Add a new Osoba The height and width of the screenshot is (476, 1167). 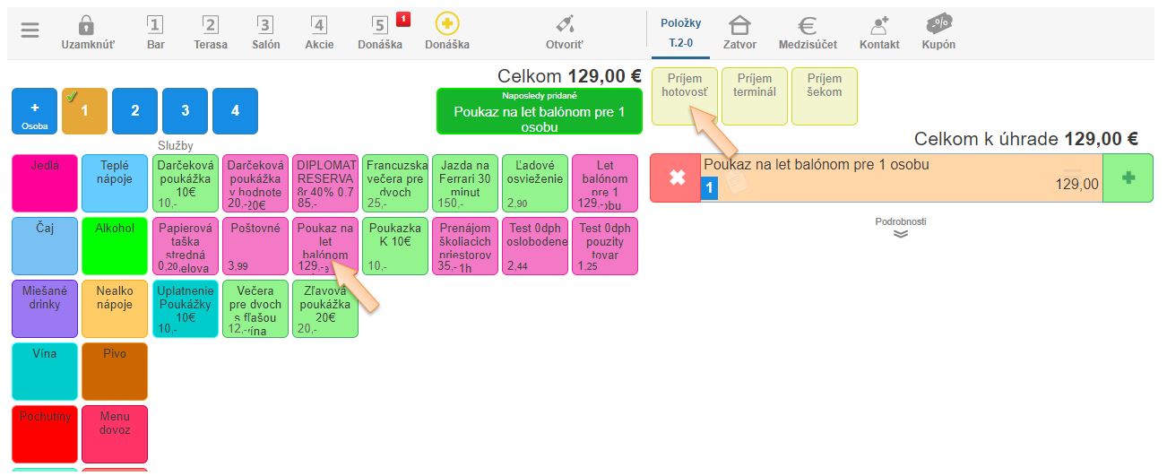(x=34, y=111)
